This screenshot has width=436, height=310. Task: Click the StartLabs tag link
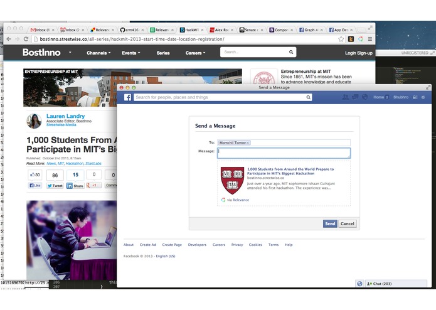pyautogui.click(x=93, y=164)
